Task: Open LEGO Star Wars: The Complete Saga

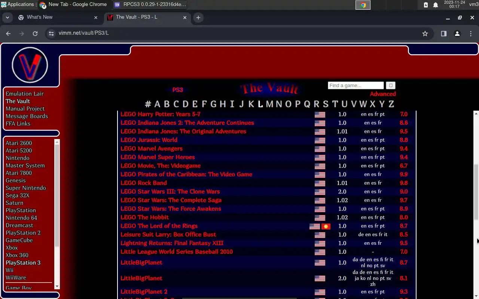Action: point(171,200)
